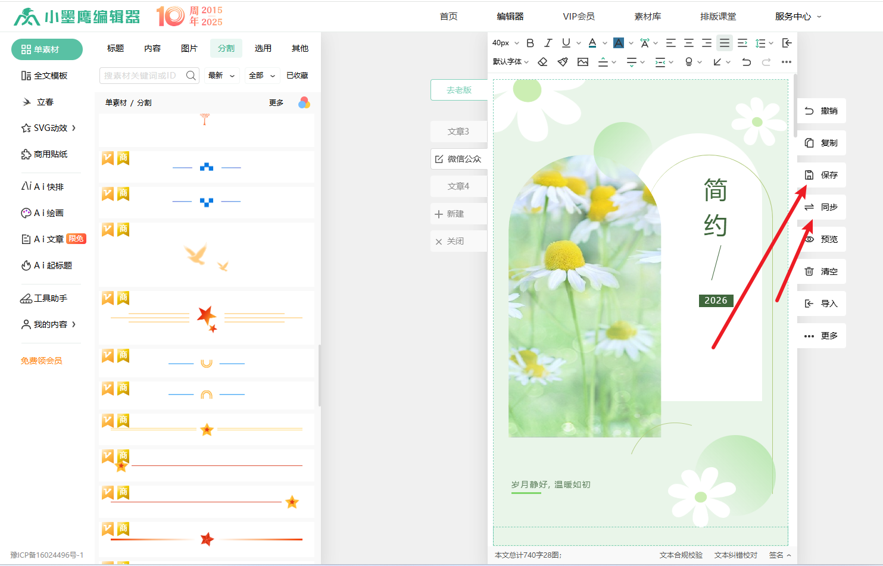This screenshot has width=883, height=566.
Task: Click the 单素材 green button
Action: pyautogui.click(x=47, y=49)
